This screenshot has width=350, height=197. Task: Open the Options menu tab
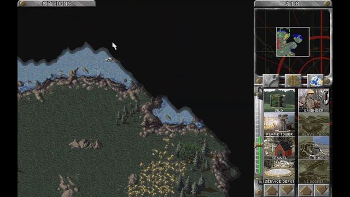click(57, 3)
